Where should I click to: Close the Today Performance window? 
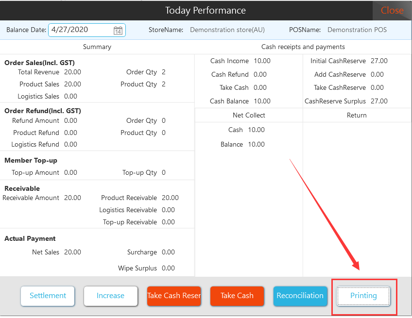coord(392,11)
